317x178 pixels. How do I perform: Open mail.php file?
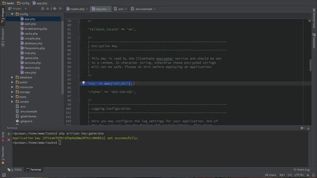[28, 53]
